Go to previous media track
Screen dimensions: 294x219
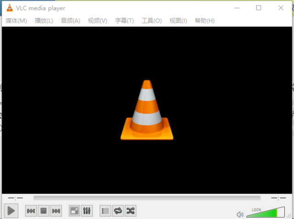coord(31,211)
